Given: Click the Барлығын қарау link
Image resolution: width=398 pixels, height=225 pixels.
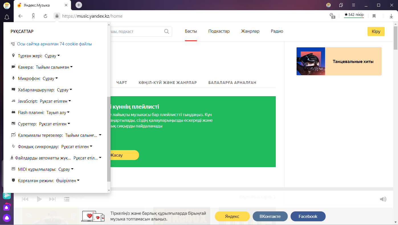Looking at the screenshot, I should tap(258, 197).
